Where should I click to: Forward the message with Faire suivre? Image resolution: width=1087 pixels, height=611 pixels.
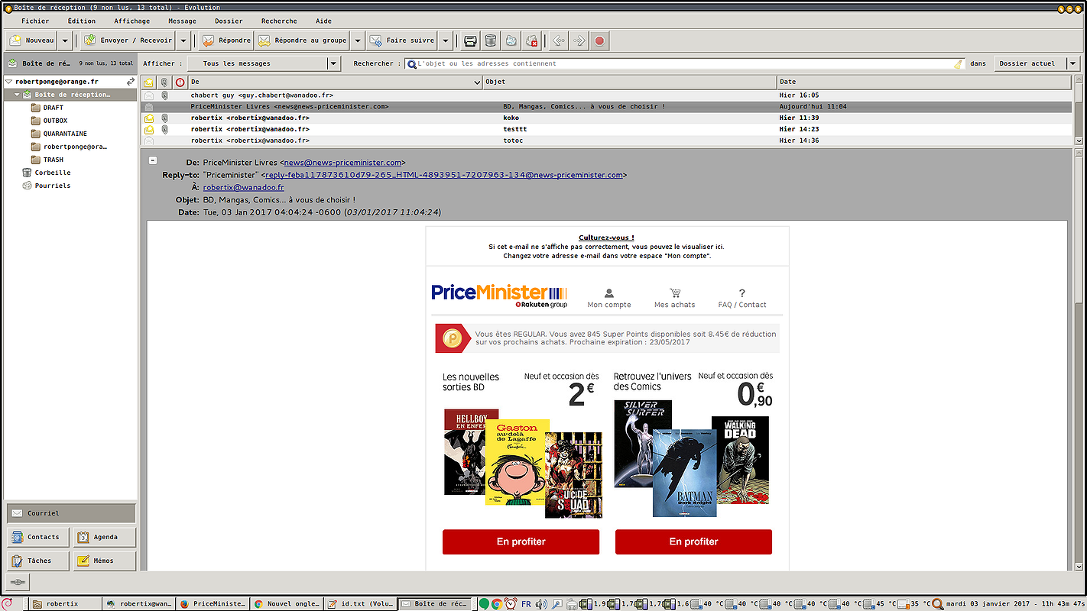[x=402, y=40]
